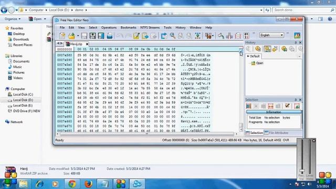
Task: Click the Rec Vol slider handle
Action: [302, 171]
